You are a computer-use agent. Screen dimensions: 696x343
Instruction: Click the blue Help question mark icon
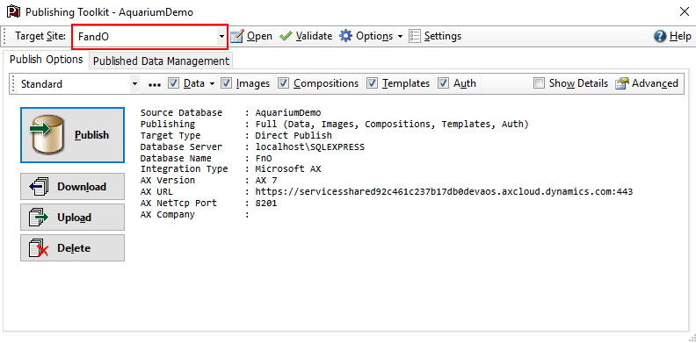click(x=660, y=36)
